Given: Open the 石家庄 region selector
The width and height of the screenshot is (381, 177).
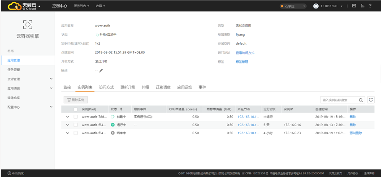Looking at the screenshot, I should (293, 6).
